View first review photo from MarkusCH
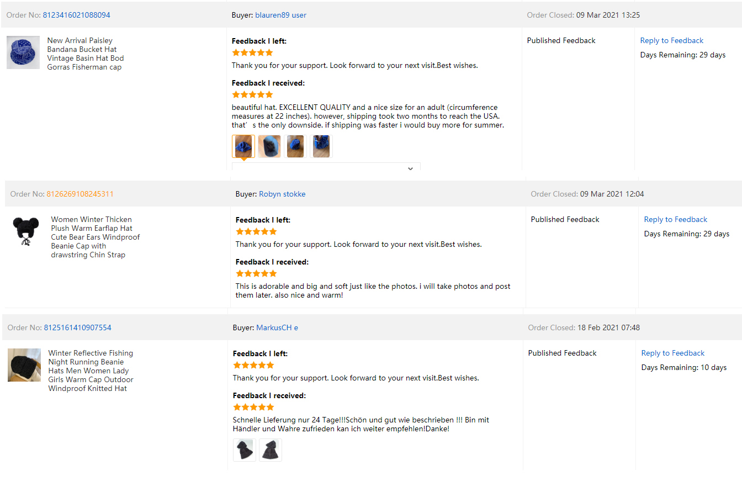 coord(245,450)
